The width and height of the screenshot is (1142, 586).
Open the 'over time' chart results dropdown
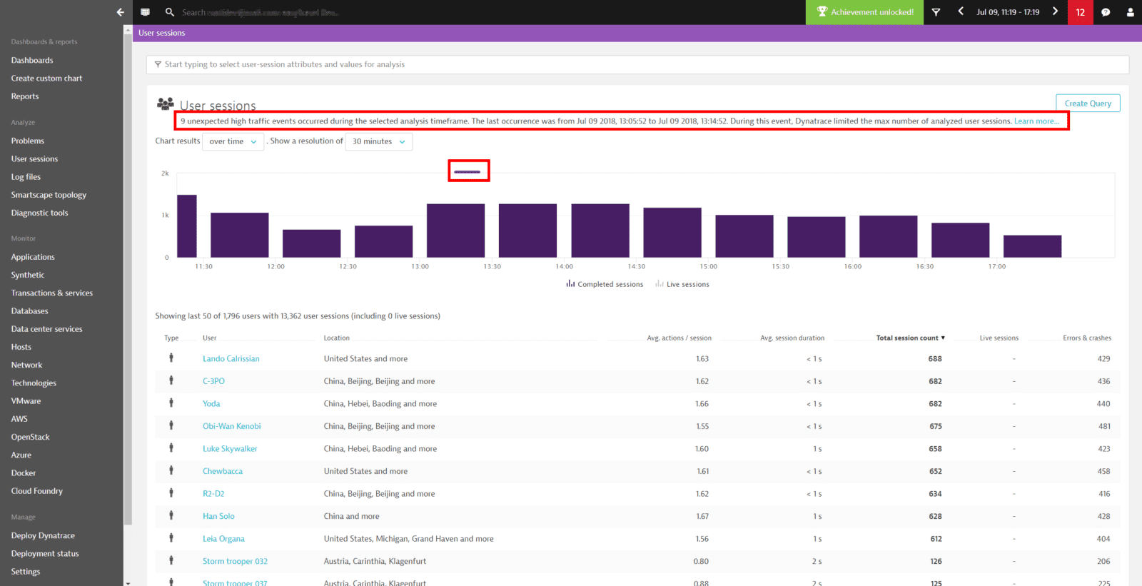233,141
